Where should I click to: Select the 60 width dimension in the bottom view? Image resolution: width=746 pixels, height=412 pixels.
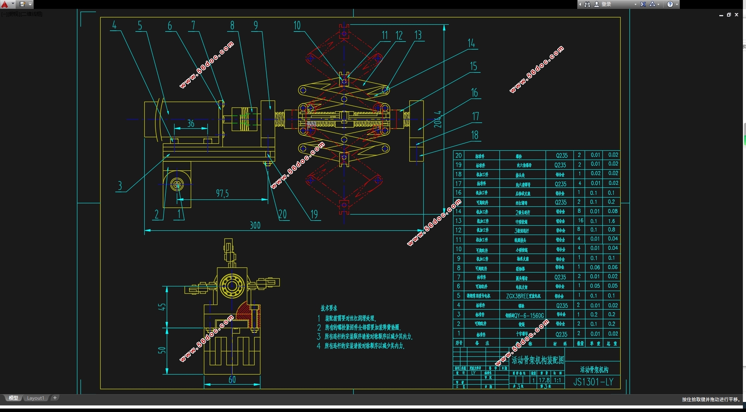(232, 380)
